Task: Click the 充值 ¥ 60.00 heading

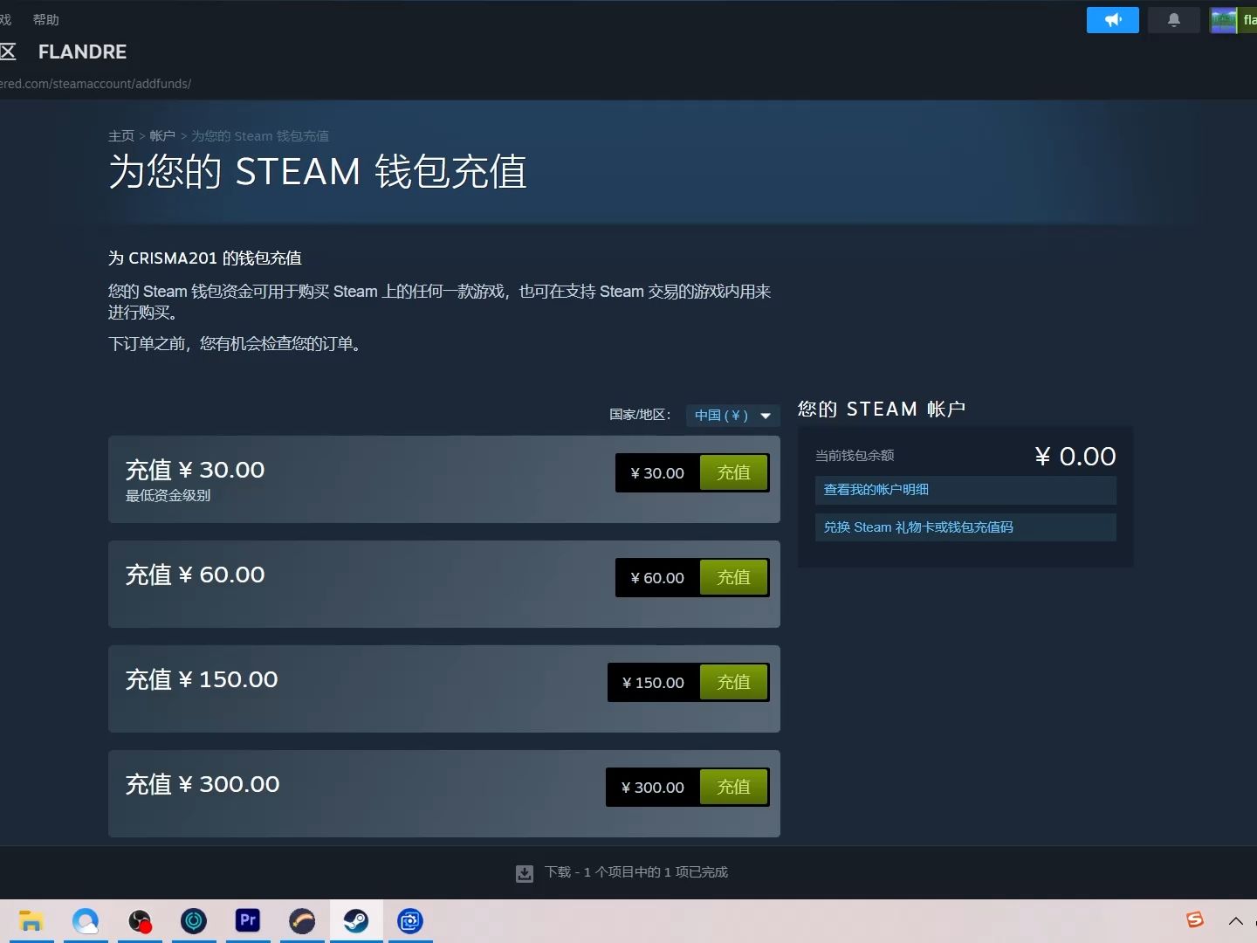Action: (x=195, y=575)
